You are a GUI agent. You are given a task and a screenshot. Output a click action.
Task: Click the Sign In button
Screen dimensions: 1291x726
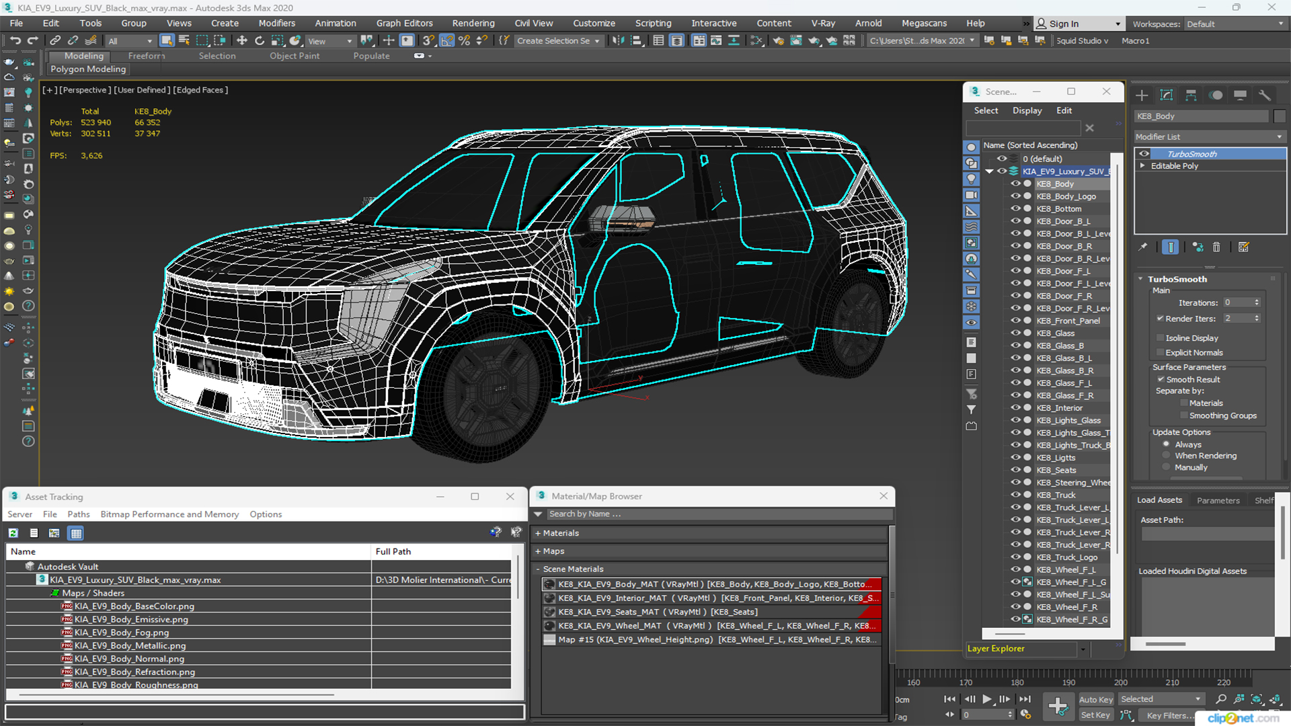click(x=1078, y=24)
